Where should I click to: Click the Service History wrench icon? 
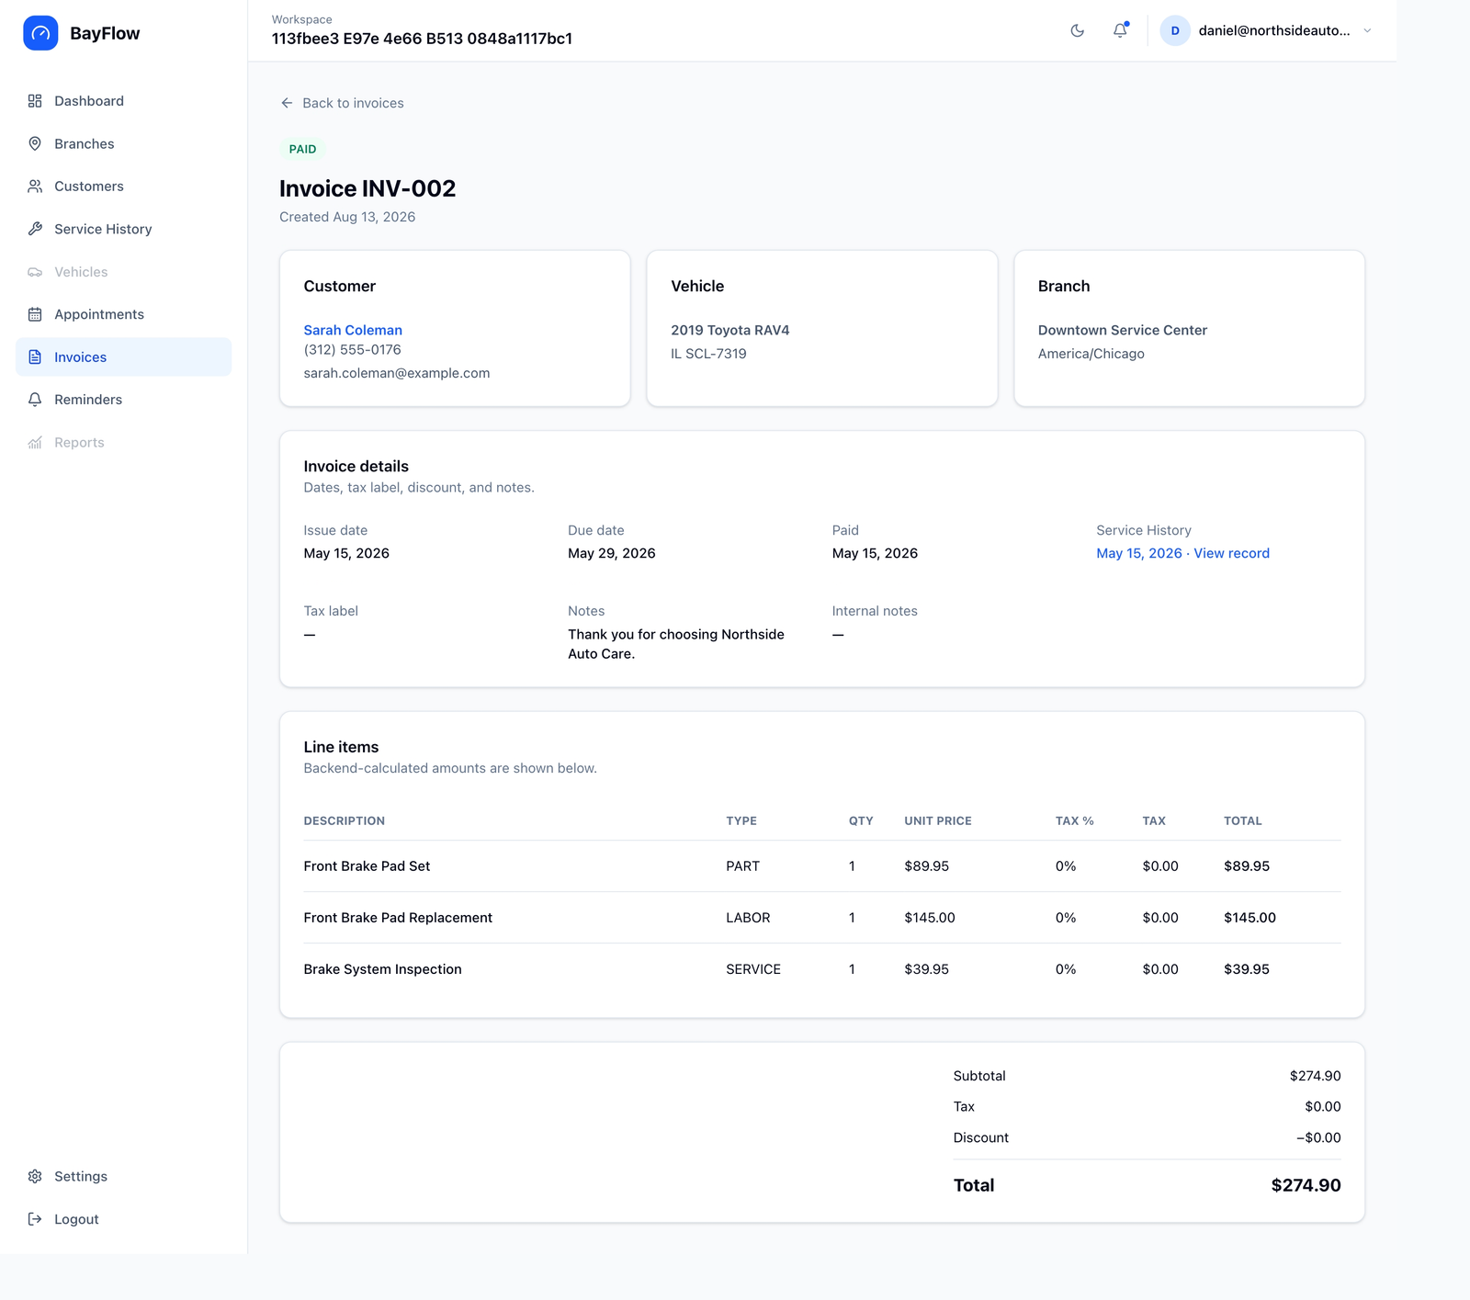pyautogui.click(x=35, y=229)
